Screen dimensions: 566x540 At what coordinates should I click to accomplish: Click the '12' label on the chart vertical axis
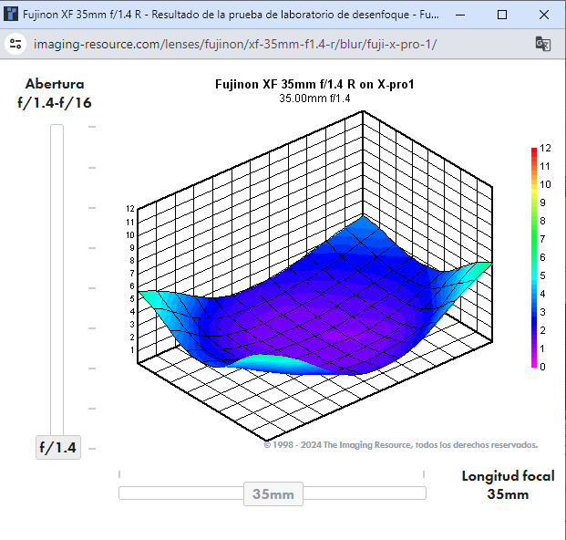click(130, 208)
